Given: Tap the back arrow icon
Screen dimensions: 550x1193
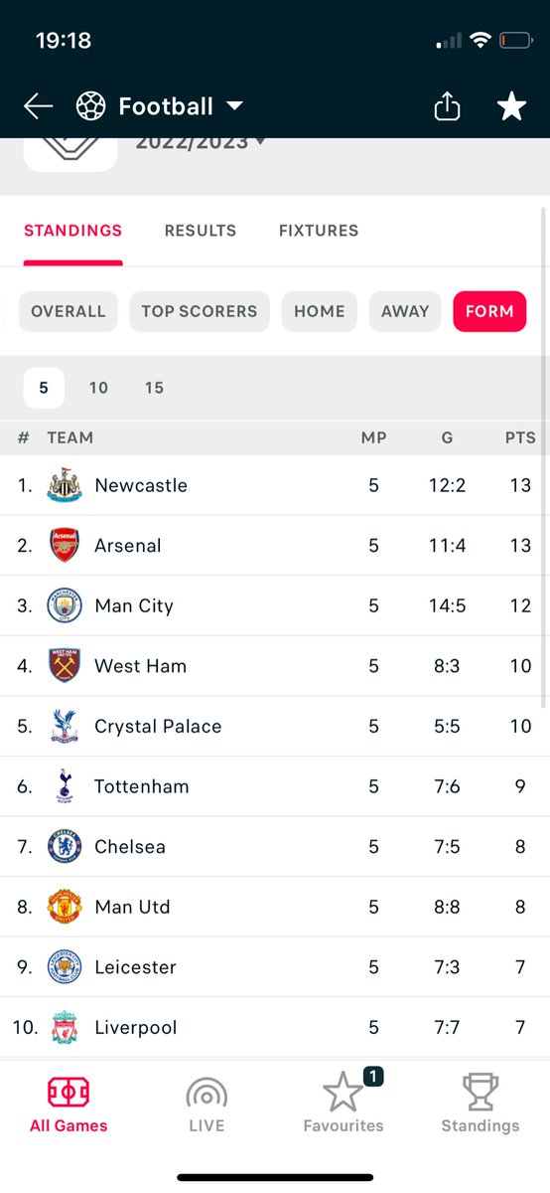Looking at the screenshot, I should 38,106.
